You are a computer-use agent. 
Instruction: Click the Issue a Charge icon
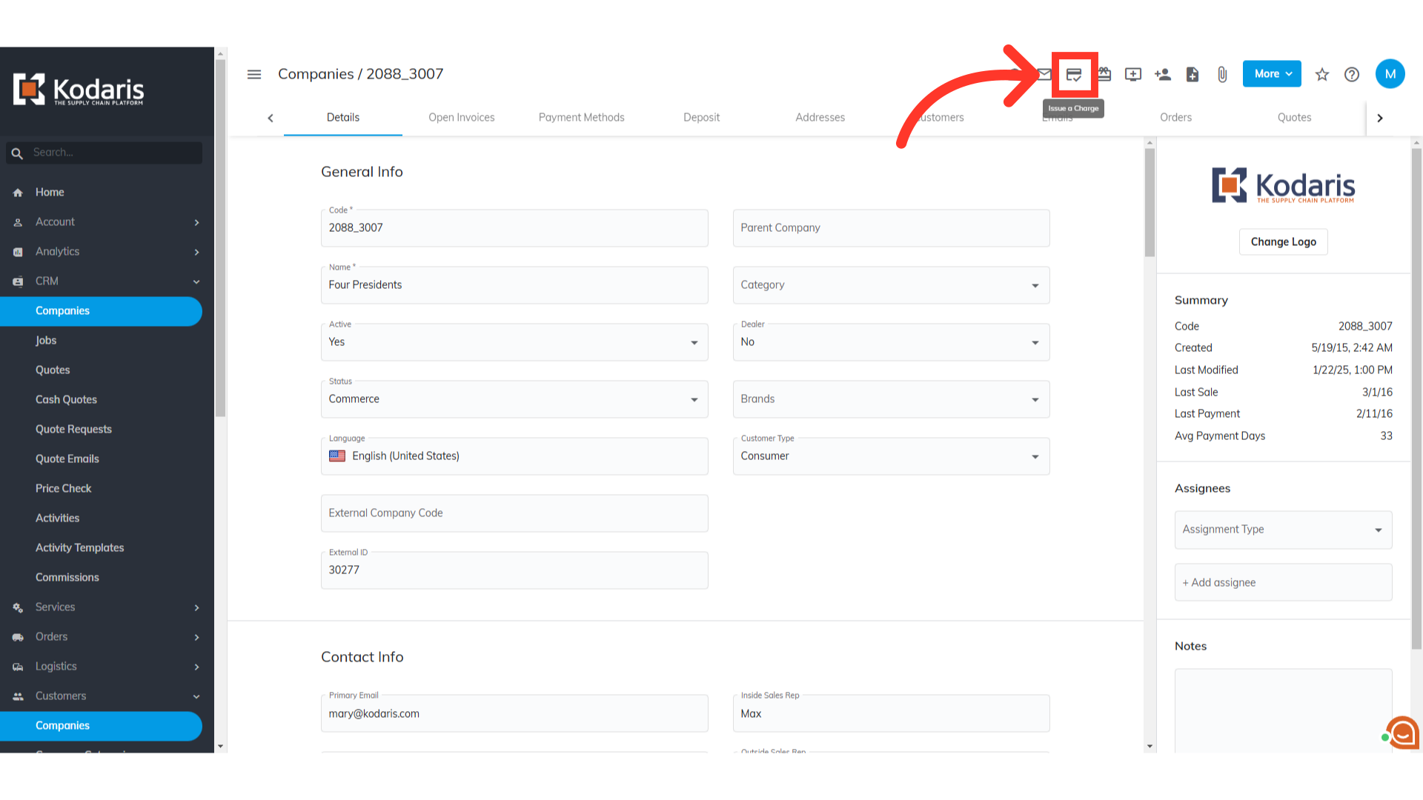[x=1074, y=74]
